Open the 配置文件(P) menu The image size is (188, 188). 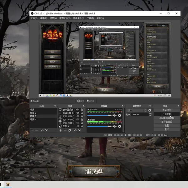(x=65, y=18)
